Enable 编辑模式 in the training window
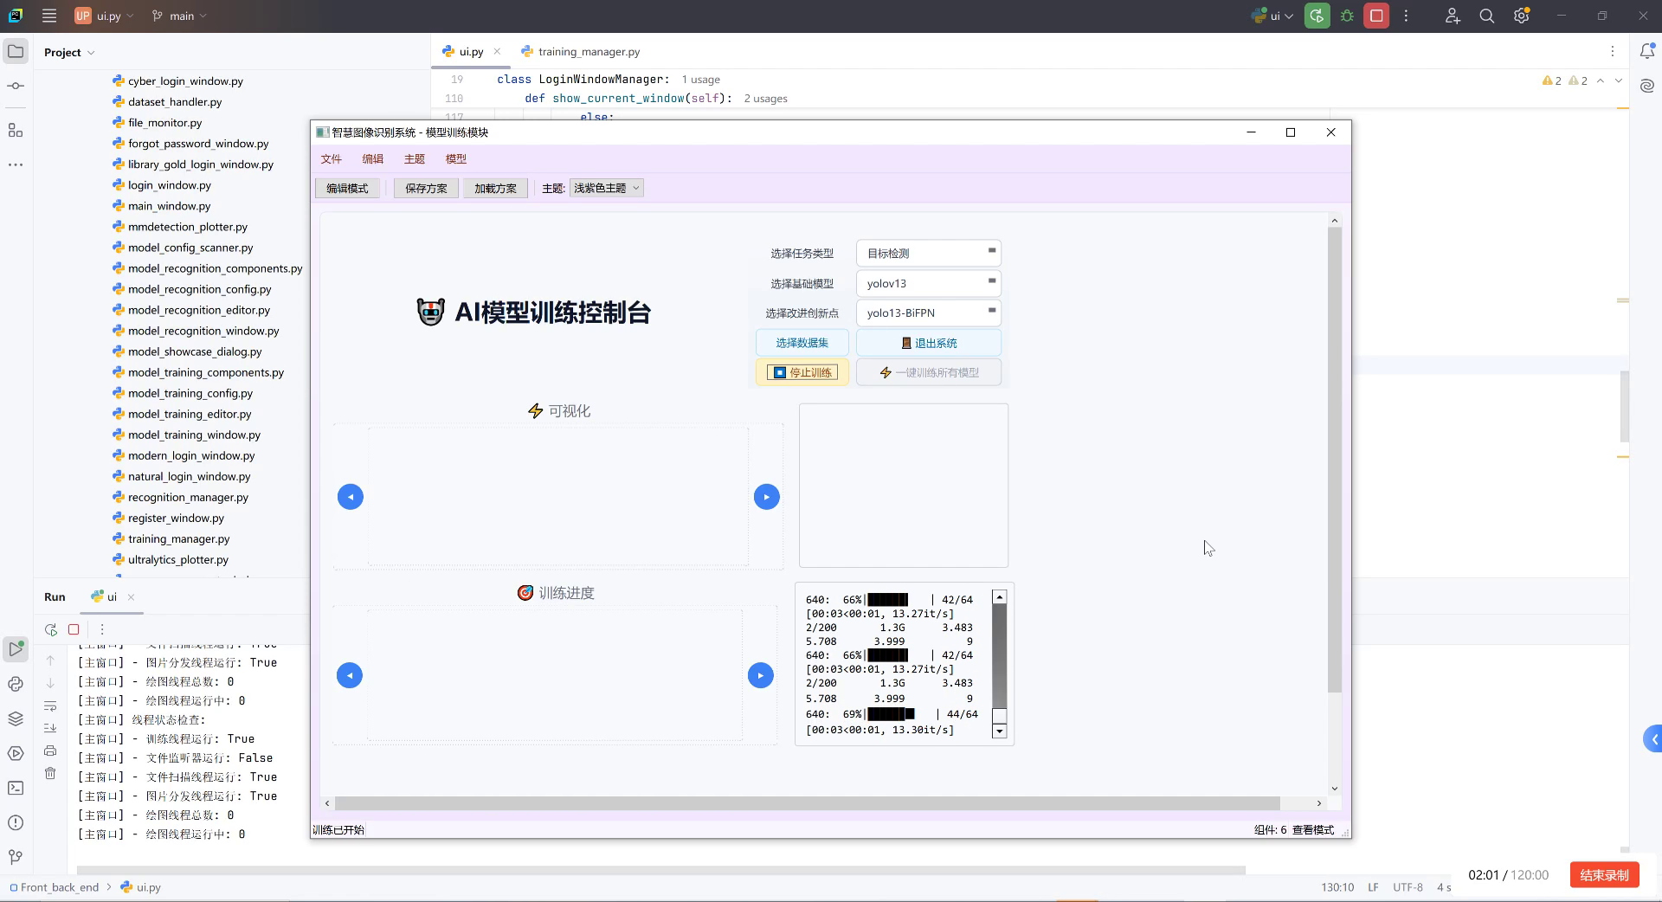This screenshot has height=902, width=1662. pyautogui.click(x=346, y=188)
